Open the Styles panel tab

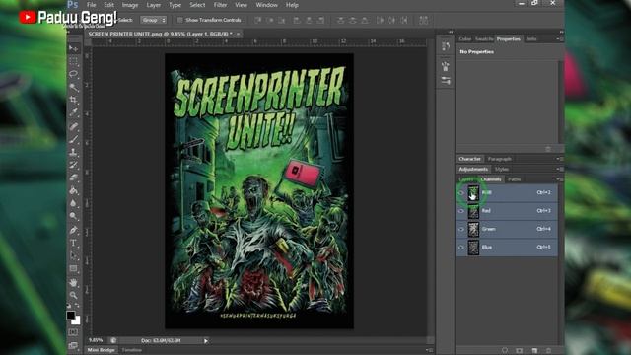pos(502,169)
